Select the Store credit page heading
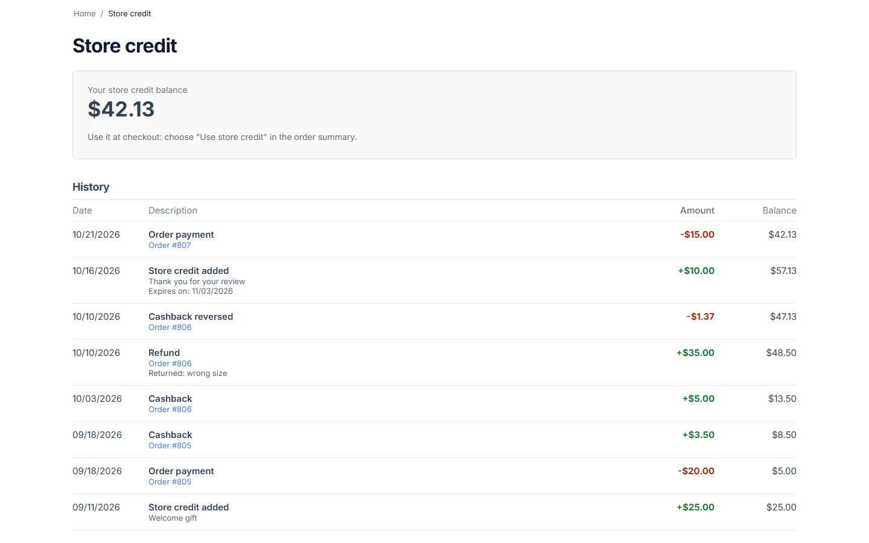 pos(124,46)
